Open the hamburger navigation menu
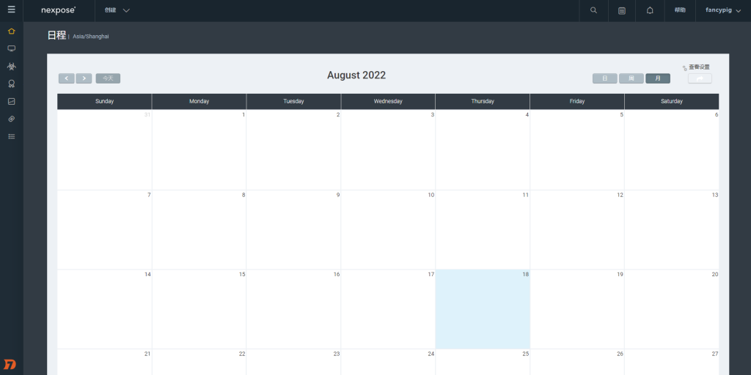 point(12,10)
